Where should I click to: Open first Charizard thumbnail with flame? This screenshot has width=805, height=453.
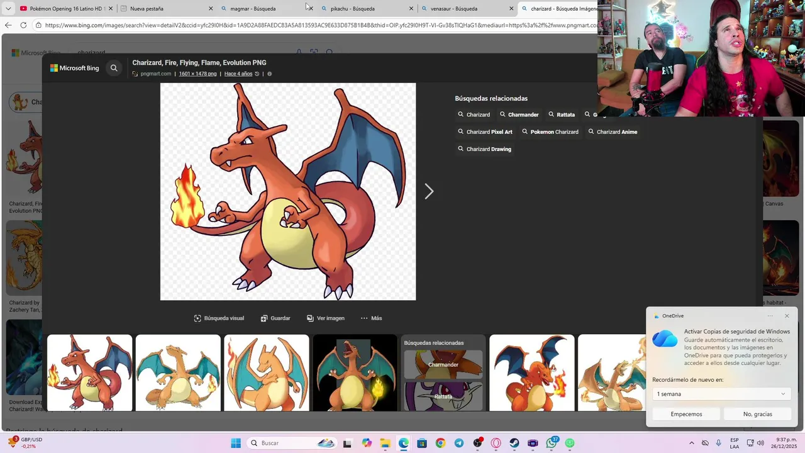click(89, 373)
